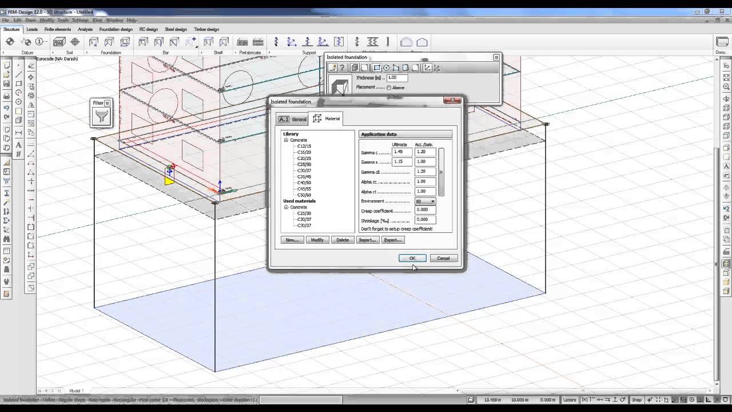Open the Loads ribbon tab
The image size is (732, 412).
coord(32,29)
